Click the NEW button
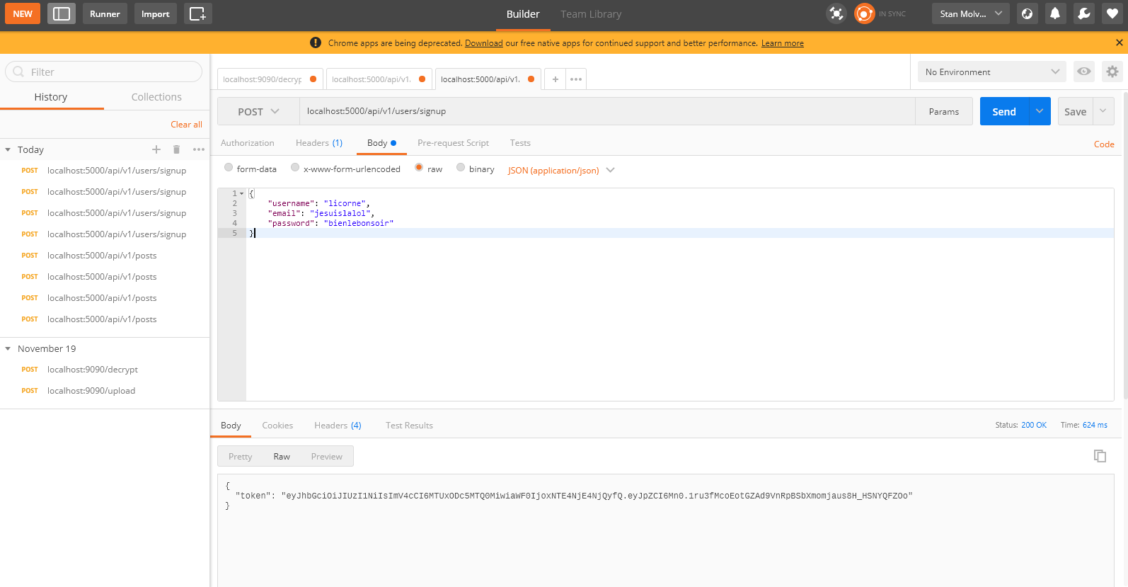The image size is (1128, 587). click(23, 13)
